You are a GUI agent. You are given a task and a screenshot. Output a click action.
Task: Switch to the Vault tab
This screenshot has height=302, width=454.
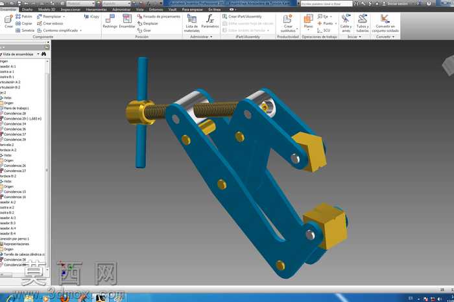173,9
